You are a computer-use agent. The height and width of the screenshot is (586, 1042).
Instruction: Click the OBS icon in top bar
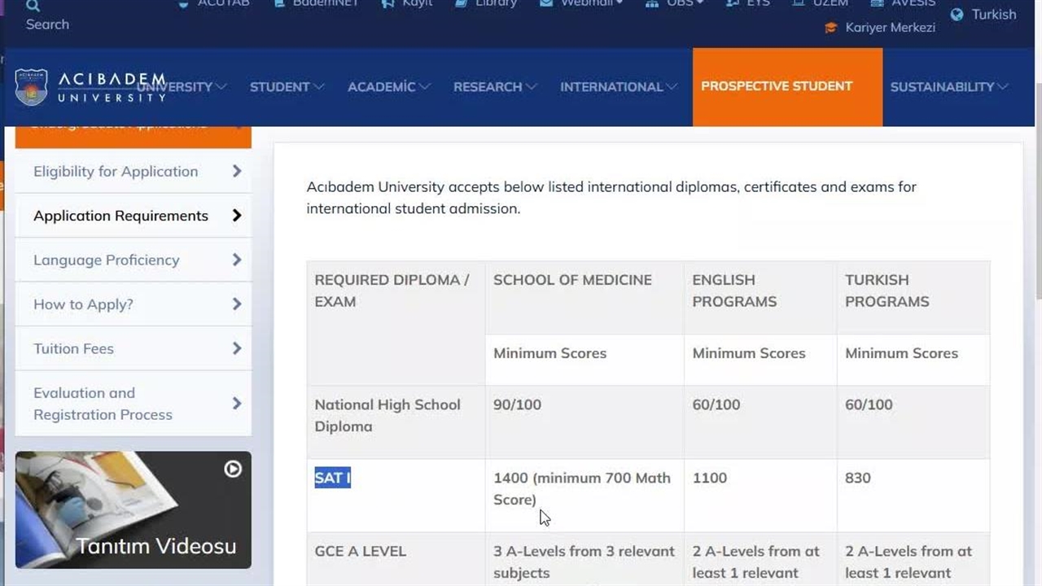[x=652, y=3]
